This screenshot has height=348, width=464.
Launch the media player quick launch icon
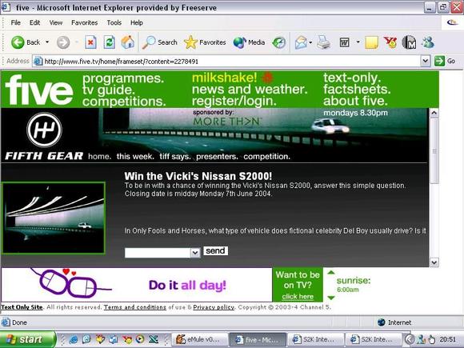click(x=140, y=339)
